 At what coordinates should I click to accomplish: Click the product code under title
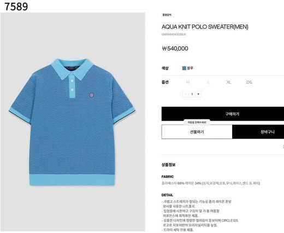tap(174, 34)
